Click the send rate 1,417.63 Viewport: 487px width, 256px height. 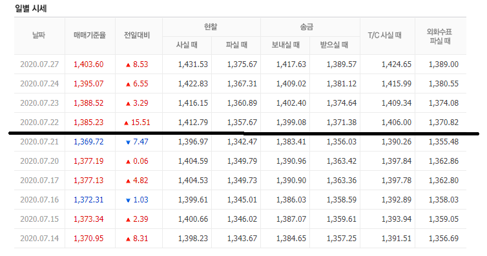291,64
